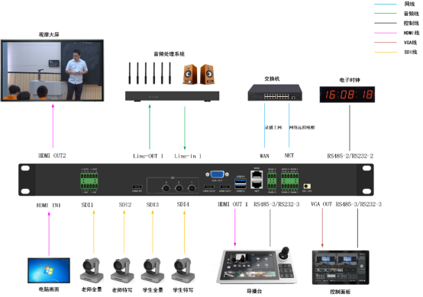Click the 电脑画面 computer monitor icon
This screenshot has width=423, height=297.
pos(49,270)
